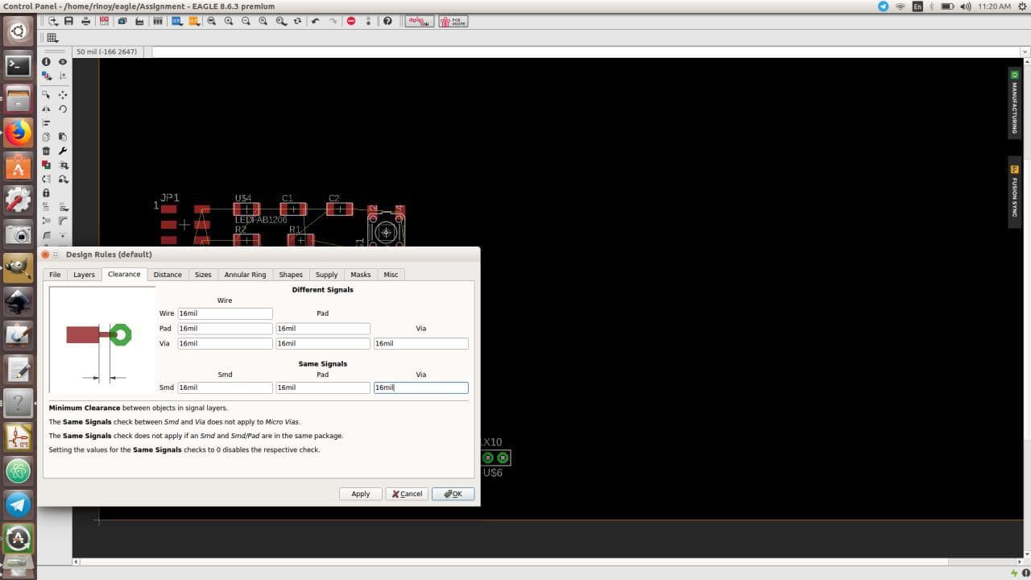Screen dimensions: 1031x580
Task: Switch to the Layers tab
Action: pos(84,275)
